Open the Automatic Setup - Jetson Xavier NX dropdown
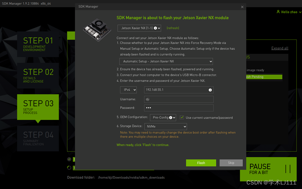302x189 pixels. coord(166,61)
